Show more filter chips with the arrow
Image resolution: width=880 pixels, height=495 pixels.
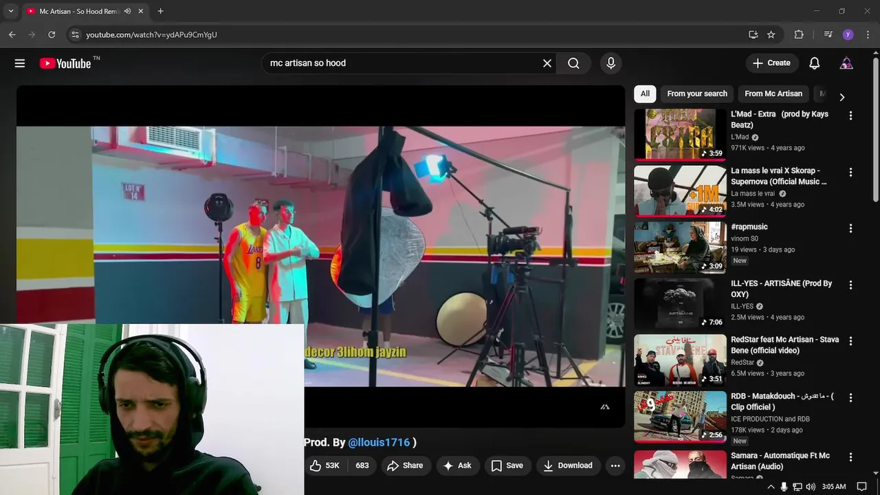click(x=841, y=97)
